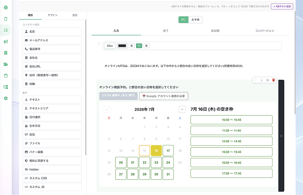This screenshot has height=195, width=303.
Task: Click the left panel vertical scrollbar
Action: (x=85, y=87)
